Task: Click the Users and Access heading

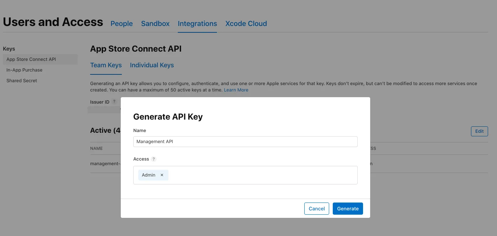Action: [x=53, y=22]
